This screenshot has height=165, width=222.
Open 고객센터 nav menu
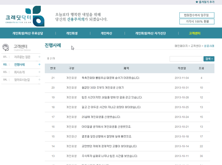pyautogui.click(x=194, y=33)
